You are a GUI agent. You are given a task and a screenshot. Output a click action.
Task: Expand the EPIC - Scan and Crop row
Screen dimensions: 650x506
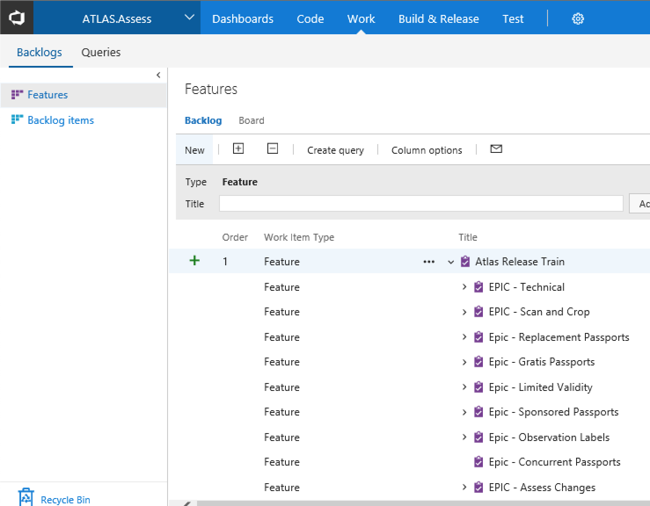click(464, 311)
